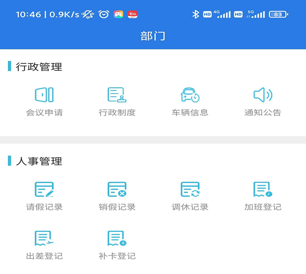Tap the game controller notification icon

pyautogui.click(x=118, y=14)
